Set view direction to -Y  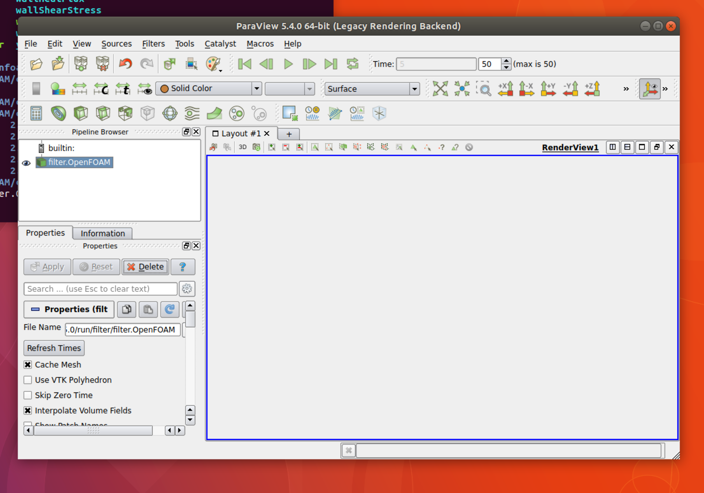point(570,89)
